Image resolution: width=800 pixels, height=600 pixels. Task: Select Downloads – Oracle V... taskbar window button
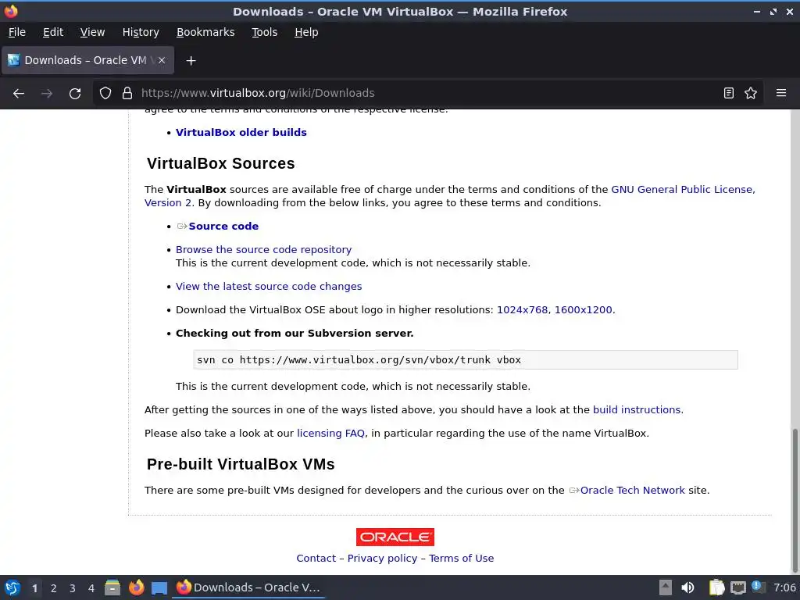(x=249, y=587)
